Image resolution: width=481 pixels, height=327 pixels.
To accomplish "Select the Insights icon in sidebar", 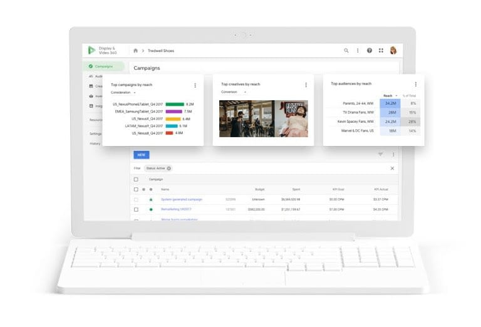I will tap(91, 106).
